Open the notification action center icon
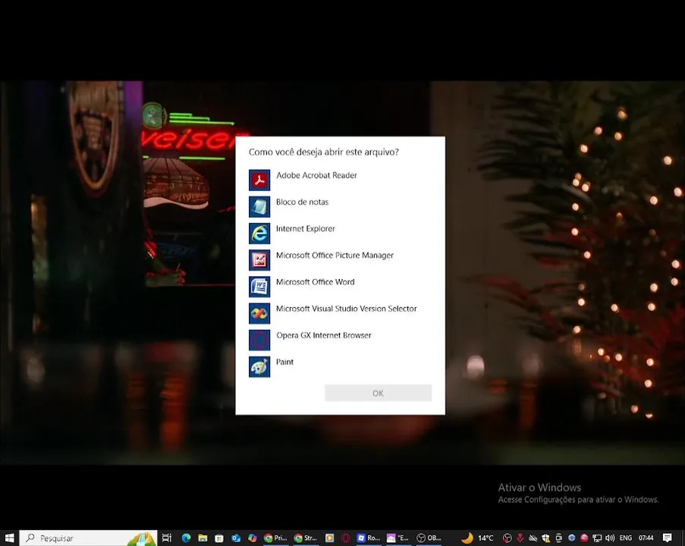This screenshot has height=546, width=685. pyautogui.click(x=667, y=538)
